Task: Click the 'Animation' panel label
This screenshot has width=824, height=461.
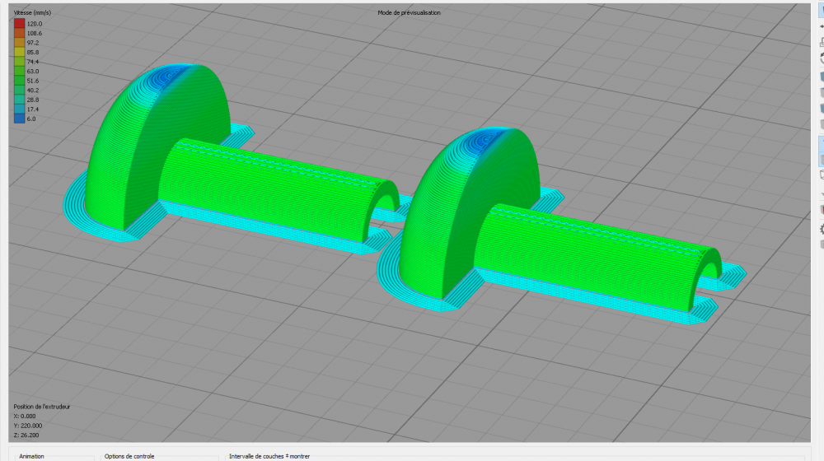Action: click(31, 456)
